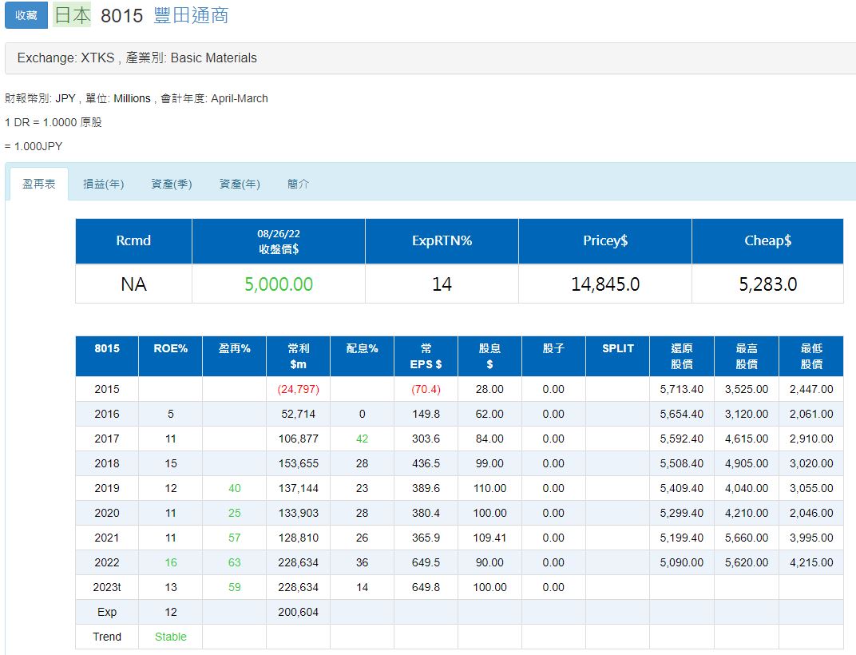The image size is (856, 655).
Task: Select the Exp row label
Action: pos(107,613)
